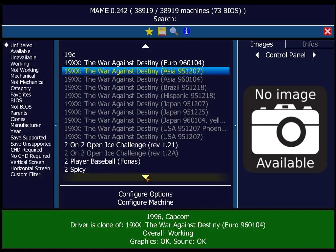Select 19XX (Japan 951225) entry
Screen dimensions: 336x252
145,112
